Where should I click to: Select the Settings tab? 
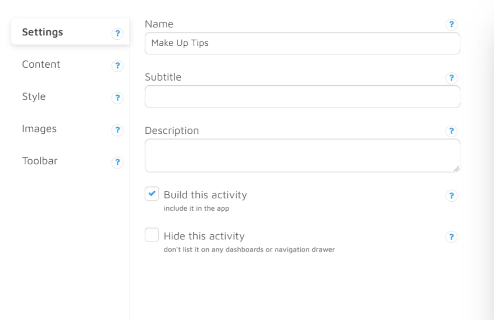pos(70,32)
